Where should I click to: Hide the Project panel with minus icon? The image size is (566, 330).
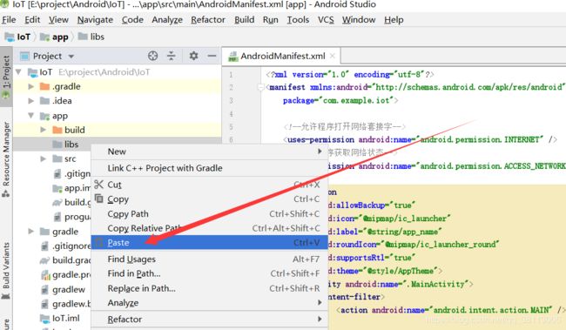point(212,56)
